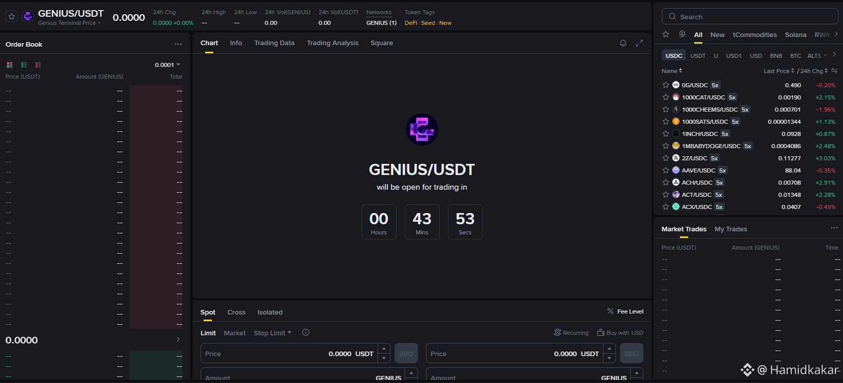Decrease the buy-side price with the down stepper
The height and width of the screenshot is (383, 843).
(x=384, y=358)
